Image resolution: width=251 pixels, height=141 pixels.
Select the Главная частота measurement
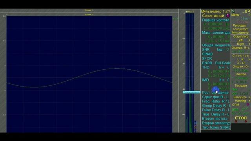click(216, 20)
